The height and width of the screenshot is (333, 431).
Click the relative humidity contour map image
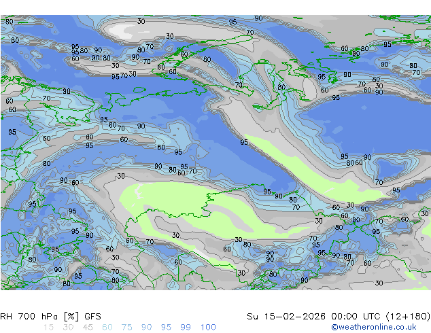(x=215, y=152)
